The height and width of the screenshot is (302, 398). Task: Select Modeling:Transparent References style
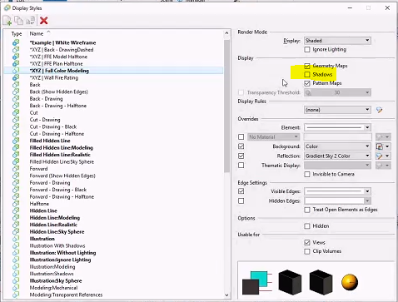coord(66,295)
